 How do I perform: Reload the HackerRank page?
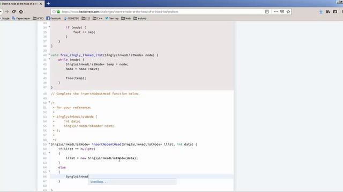14,12
